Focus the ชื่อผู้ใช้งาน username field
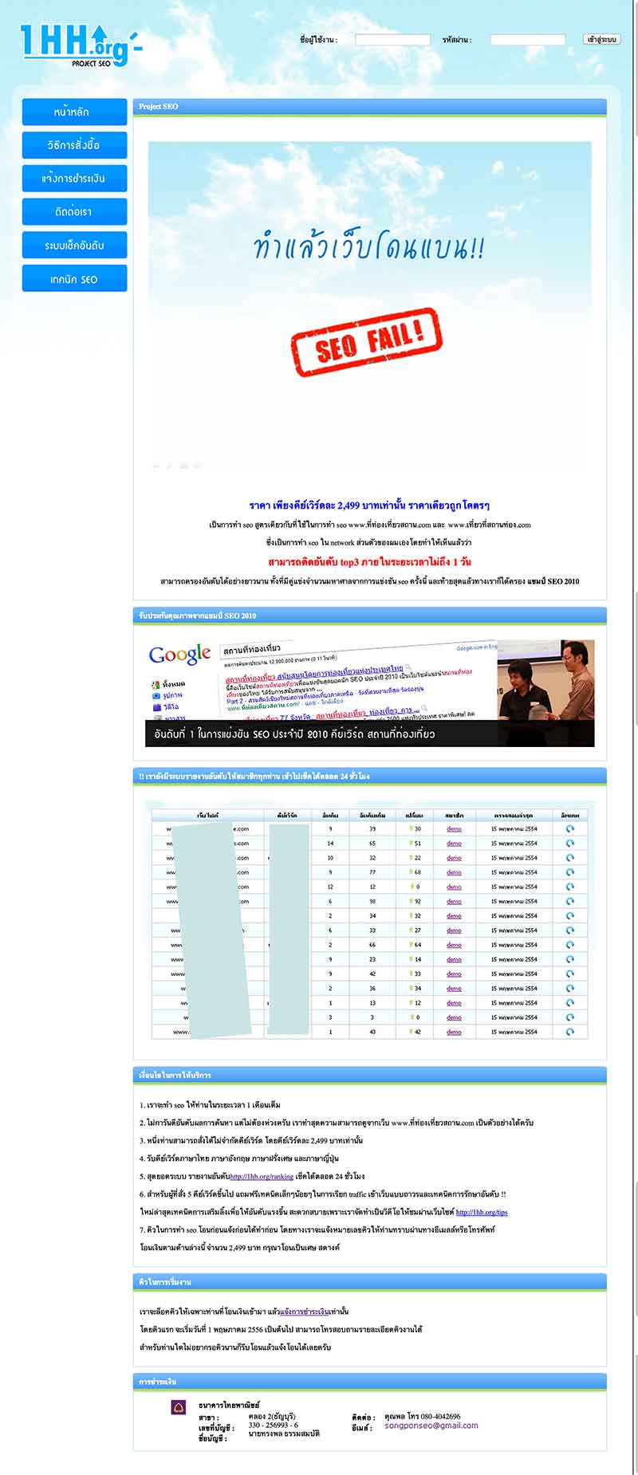 point(392,39)
